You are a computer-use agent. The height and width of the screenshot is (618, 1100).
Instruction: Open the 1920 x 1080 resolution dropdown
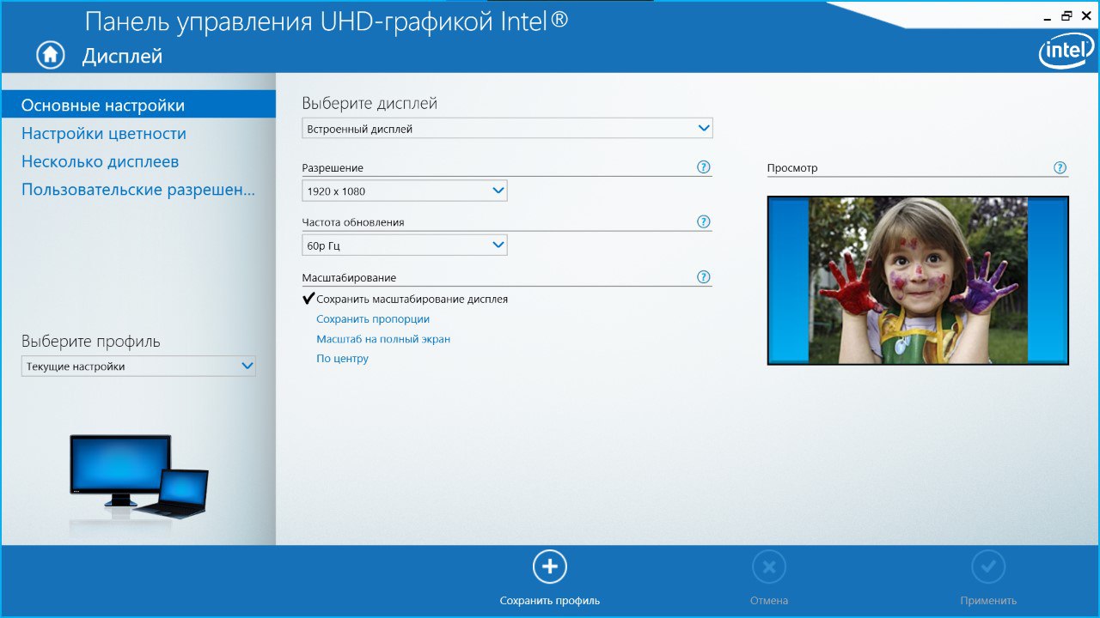coord(405,191)
